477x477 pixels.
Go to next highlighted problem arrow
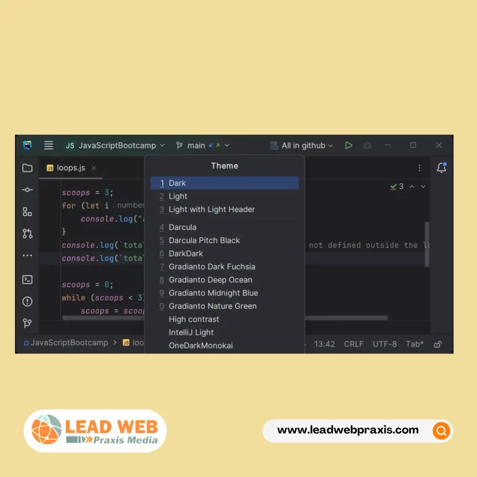pos(423,186)
